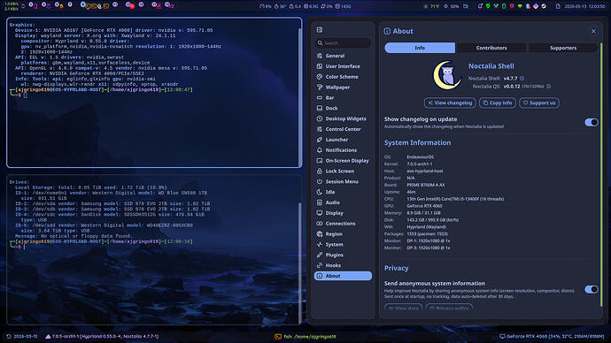Open the Control Center settings section
The image size is (611, 343).
coord(343,129)
